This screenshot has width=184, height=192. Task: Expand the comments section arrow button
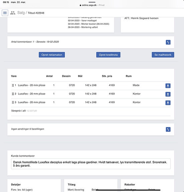coord(168,42)
